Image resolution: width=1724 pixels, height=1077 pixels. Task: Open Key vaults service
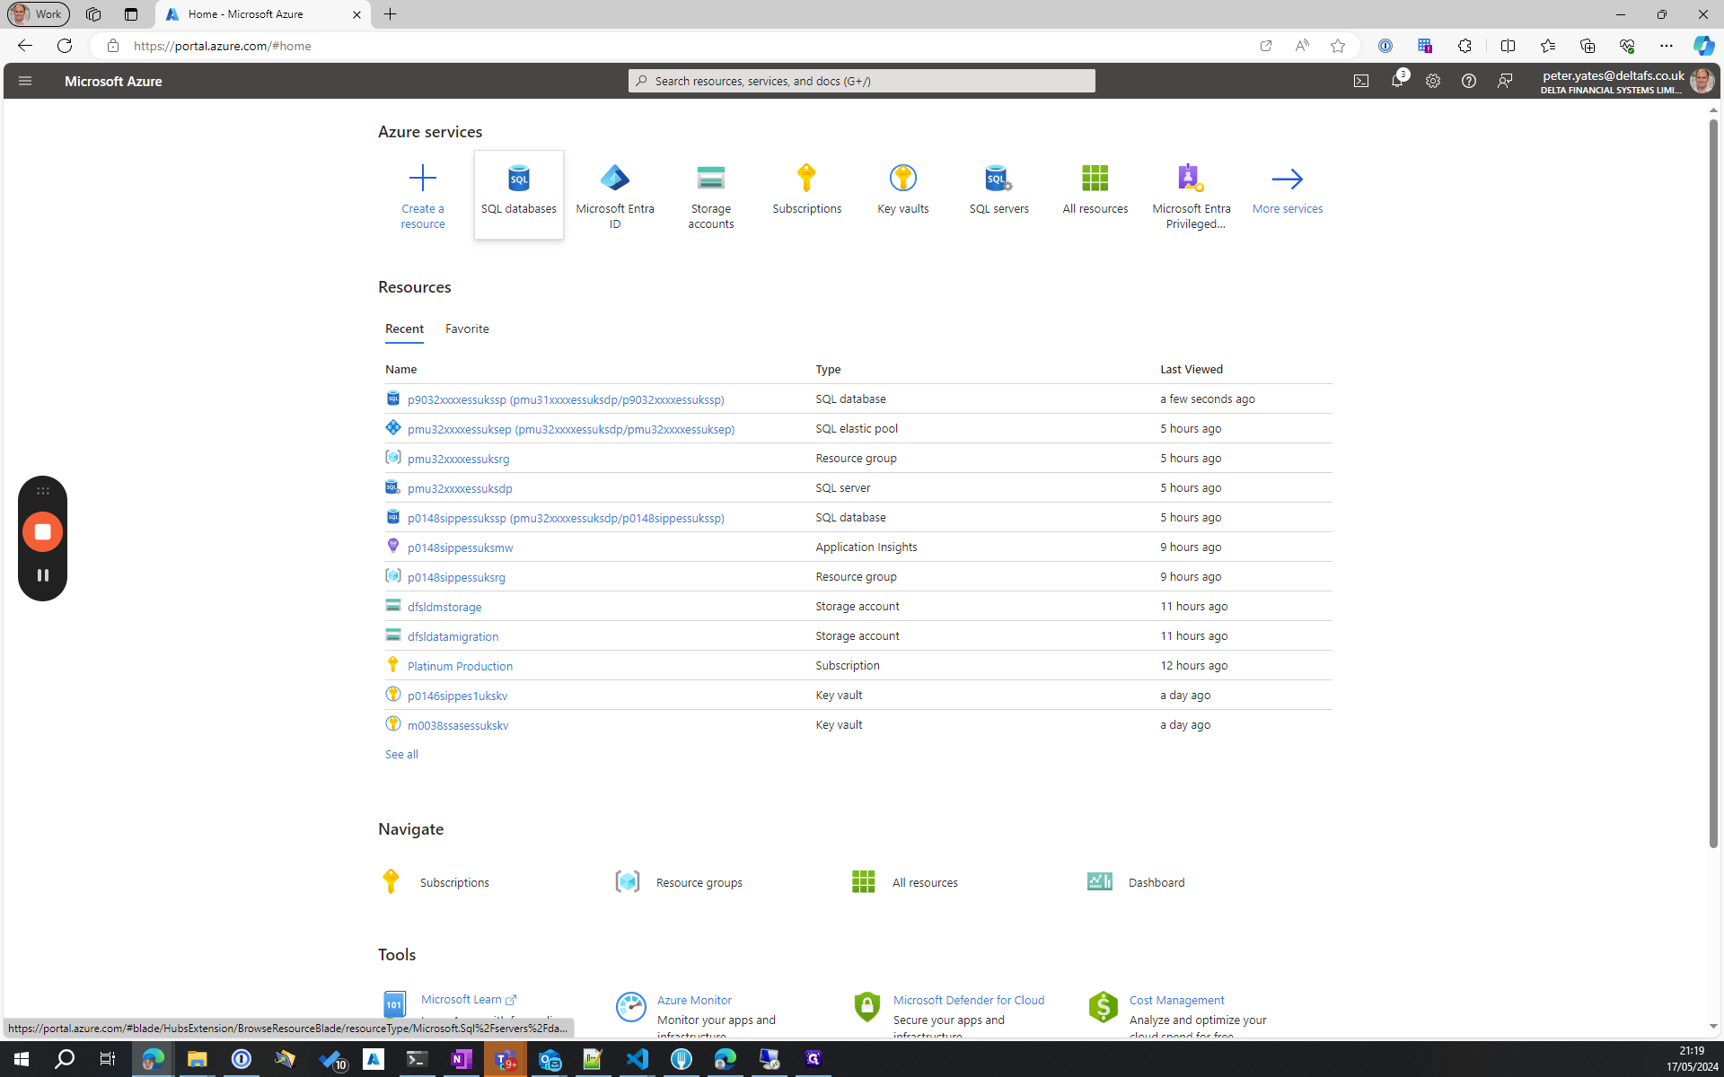pos(903,194)
